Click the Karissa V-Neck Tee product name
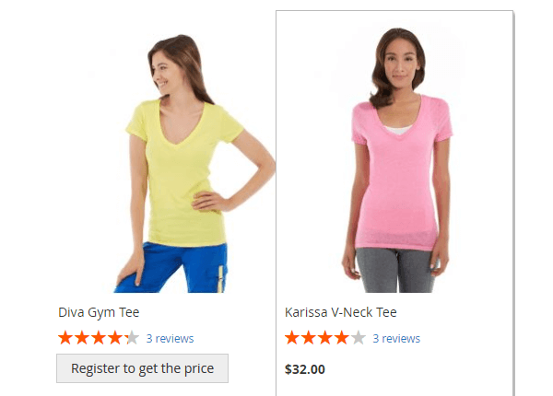Viewport: 553px width, 396px height. (341, 312)
